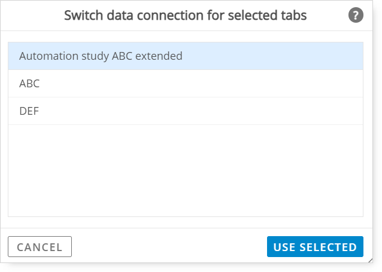382x272 pixels.
Task: Dismiss the dialog using CANCEL
Action: click(40, 247)
